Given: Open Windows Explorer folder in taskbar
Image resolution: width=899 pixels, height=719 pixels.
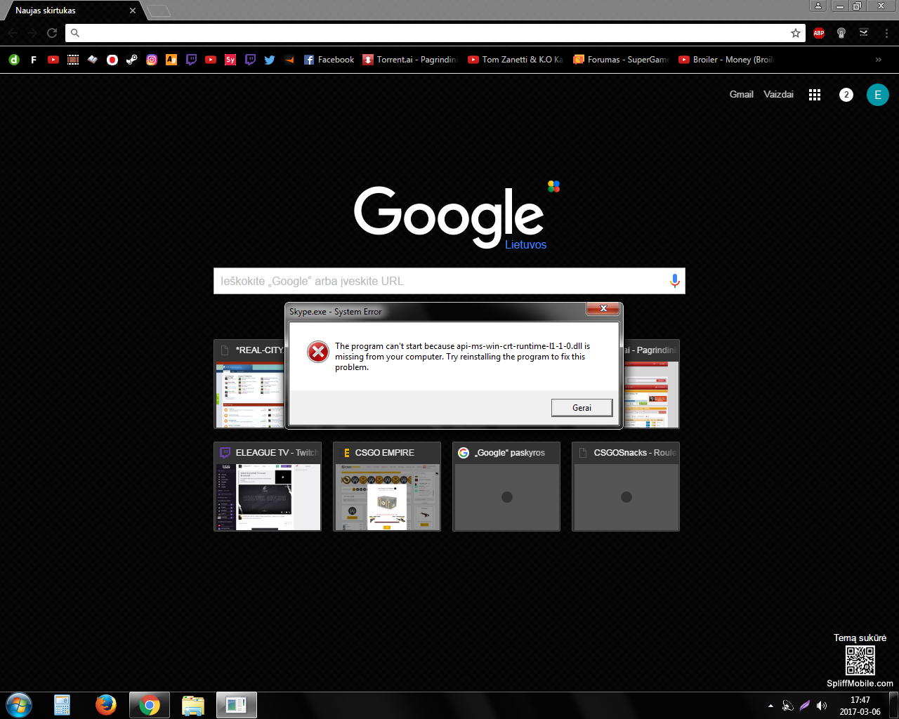Looking at the screenshot, I should point(193,705).
